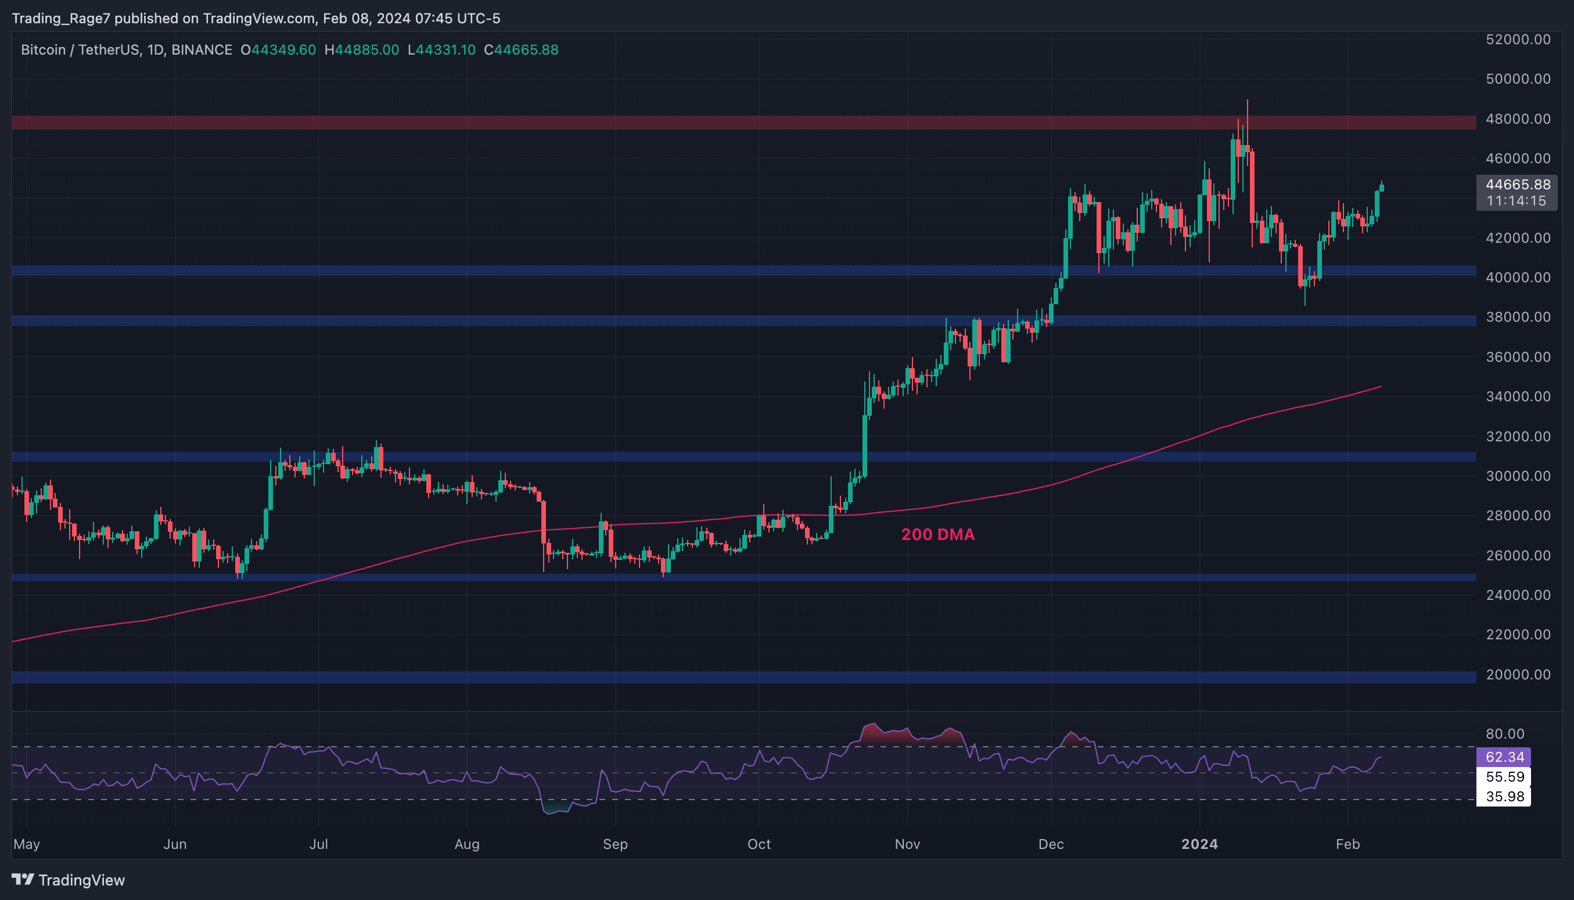1574x900 pixels.
Task: Click the RSI value tag 55.59
Action: [1504, 776]
